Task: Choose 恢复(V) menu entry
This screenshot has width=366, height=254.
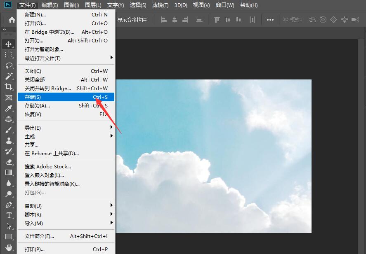Action: pos(66,114)
